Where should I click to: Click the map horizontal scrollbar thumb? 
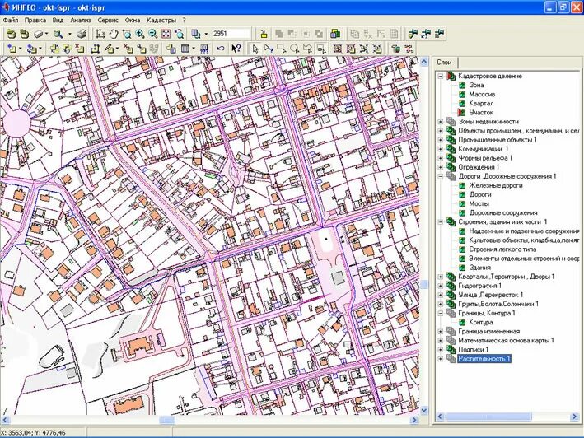click(167, 420)
